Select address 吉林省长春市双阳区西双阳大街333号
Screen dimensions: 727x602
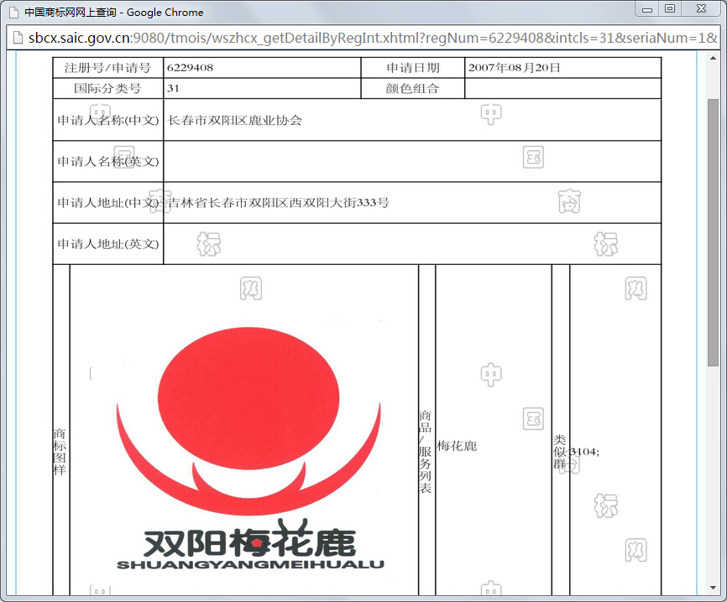click(x=278, y=203)
